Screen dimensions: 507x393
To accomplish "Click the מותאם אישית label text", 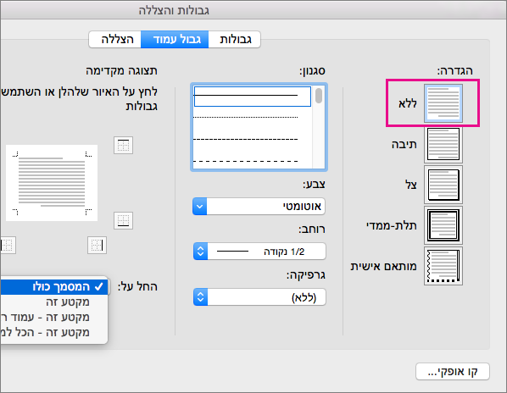I will [x=384, y=267].
